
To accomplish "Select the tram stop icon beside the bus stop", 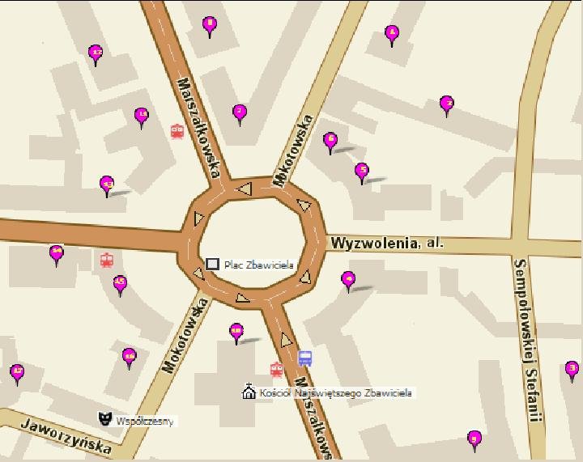I will click(x=277, y=370).
